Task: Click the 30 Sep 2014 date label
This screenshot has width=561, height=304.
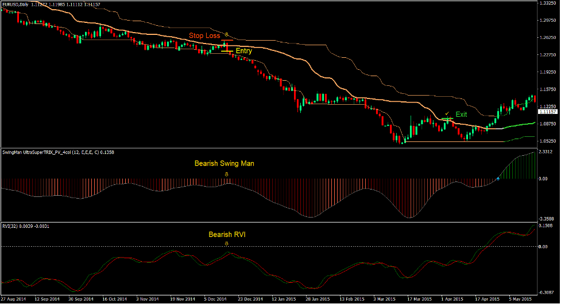Action: [81, 299]
